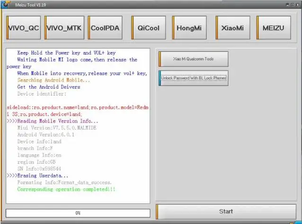The height and width of the screenshot is (224, 302).
Task: Click 'SN Info:0x598544' log line
Action: point(39,169)
